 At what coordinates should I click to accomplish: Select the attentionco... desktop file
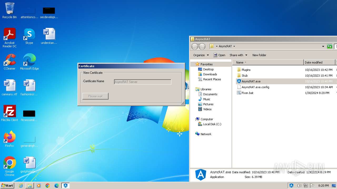pos(29,13)
